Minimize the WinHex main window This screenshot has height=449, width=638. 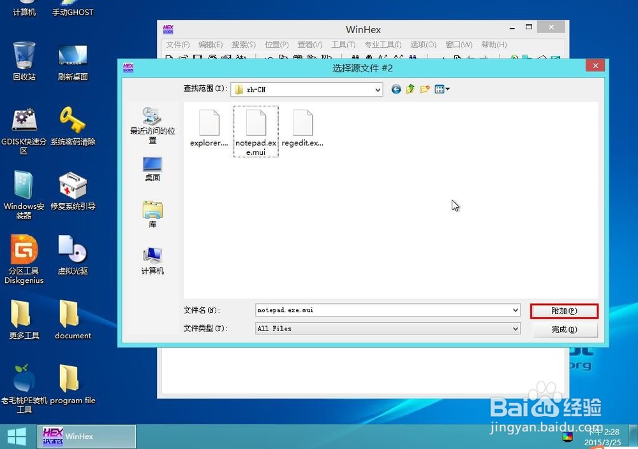[x=512, y=27]
